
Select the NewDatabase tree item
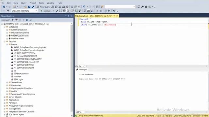tap(17, 39)
